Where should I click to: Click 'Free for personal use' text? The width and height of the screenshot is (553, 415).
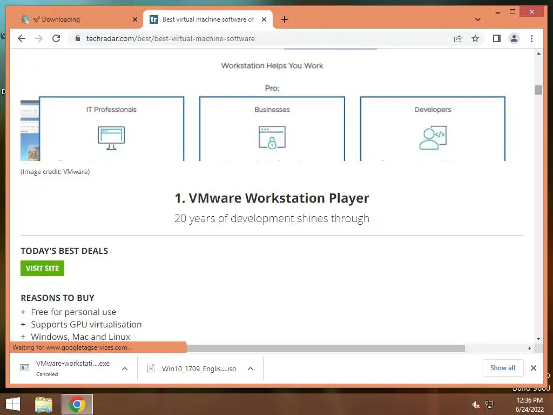pos(73,312)
